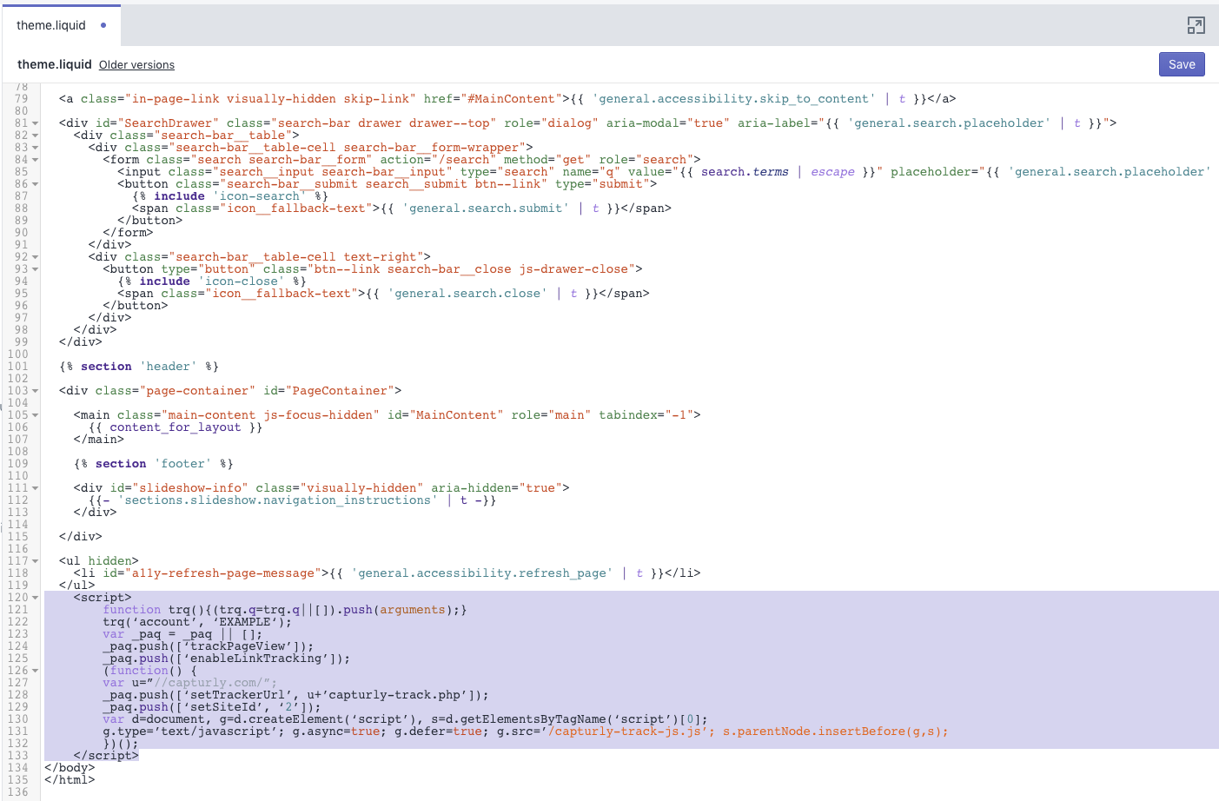Viewport: 1219px width, 801px height.
Task: Collapse the script fold arrow at line 120
Action: click(36, 598)
